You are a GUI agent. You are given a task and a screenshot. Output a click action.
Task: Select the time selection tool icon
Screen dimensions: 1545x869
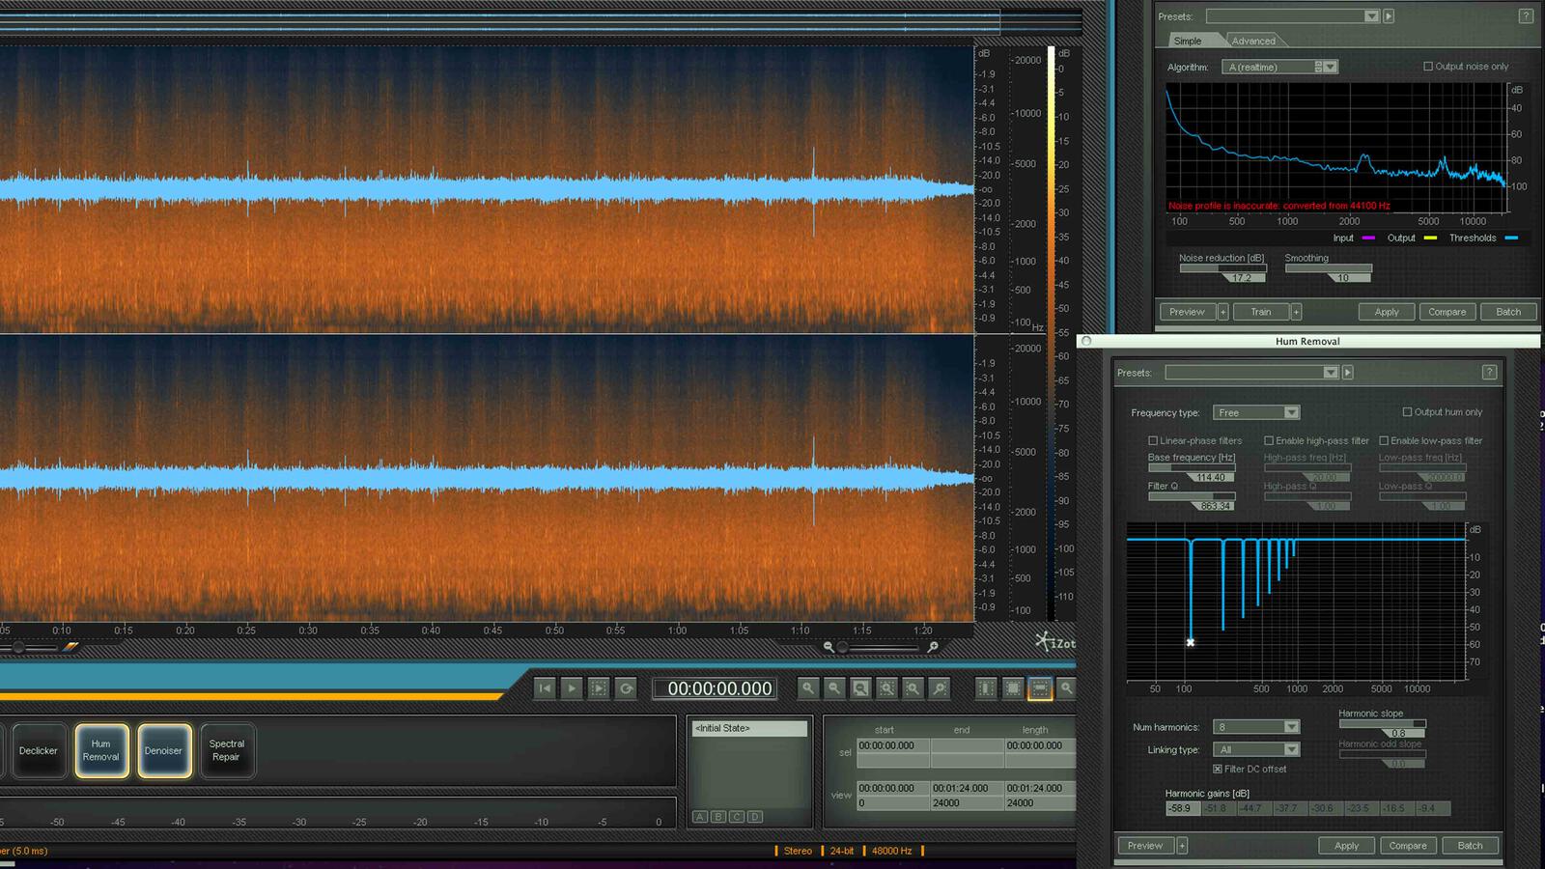[986, 688]
